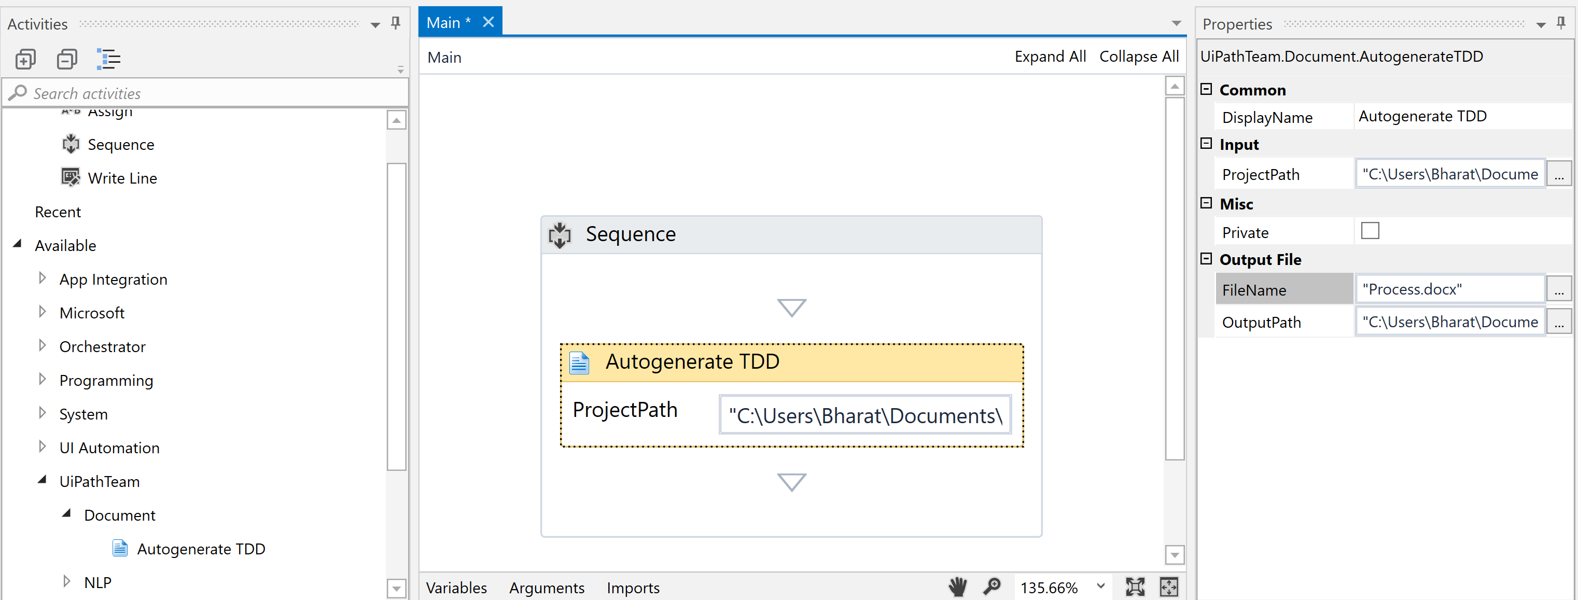This screenshot has height=600, width=1578.
Task: Collapse the Common property section
Action: (1206, 90)
